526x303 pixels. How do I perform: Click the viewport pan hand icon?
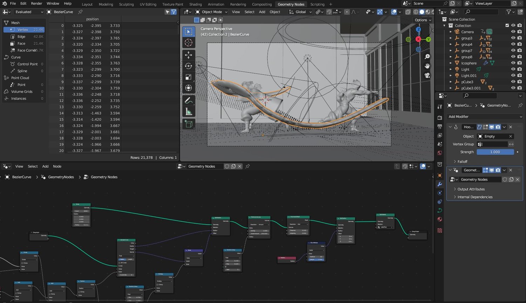(x=427, y=66)
